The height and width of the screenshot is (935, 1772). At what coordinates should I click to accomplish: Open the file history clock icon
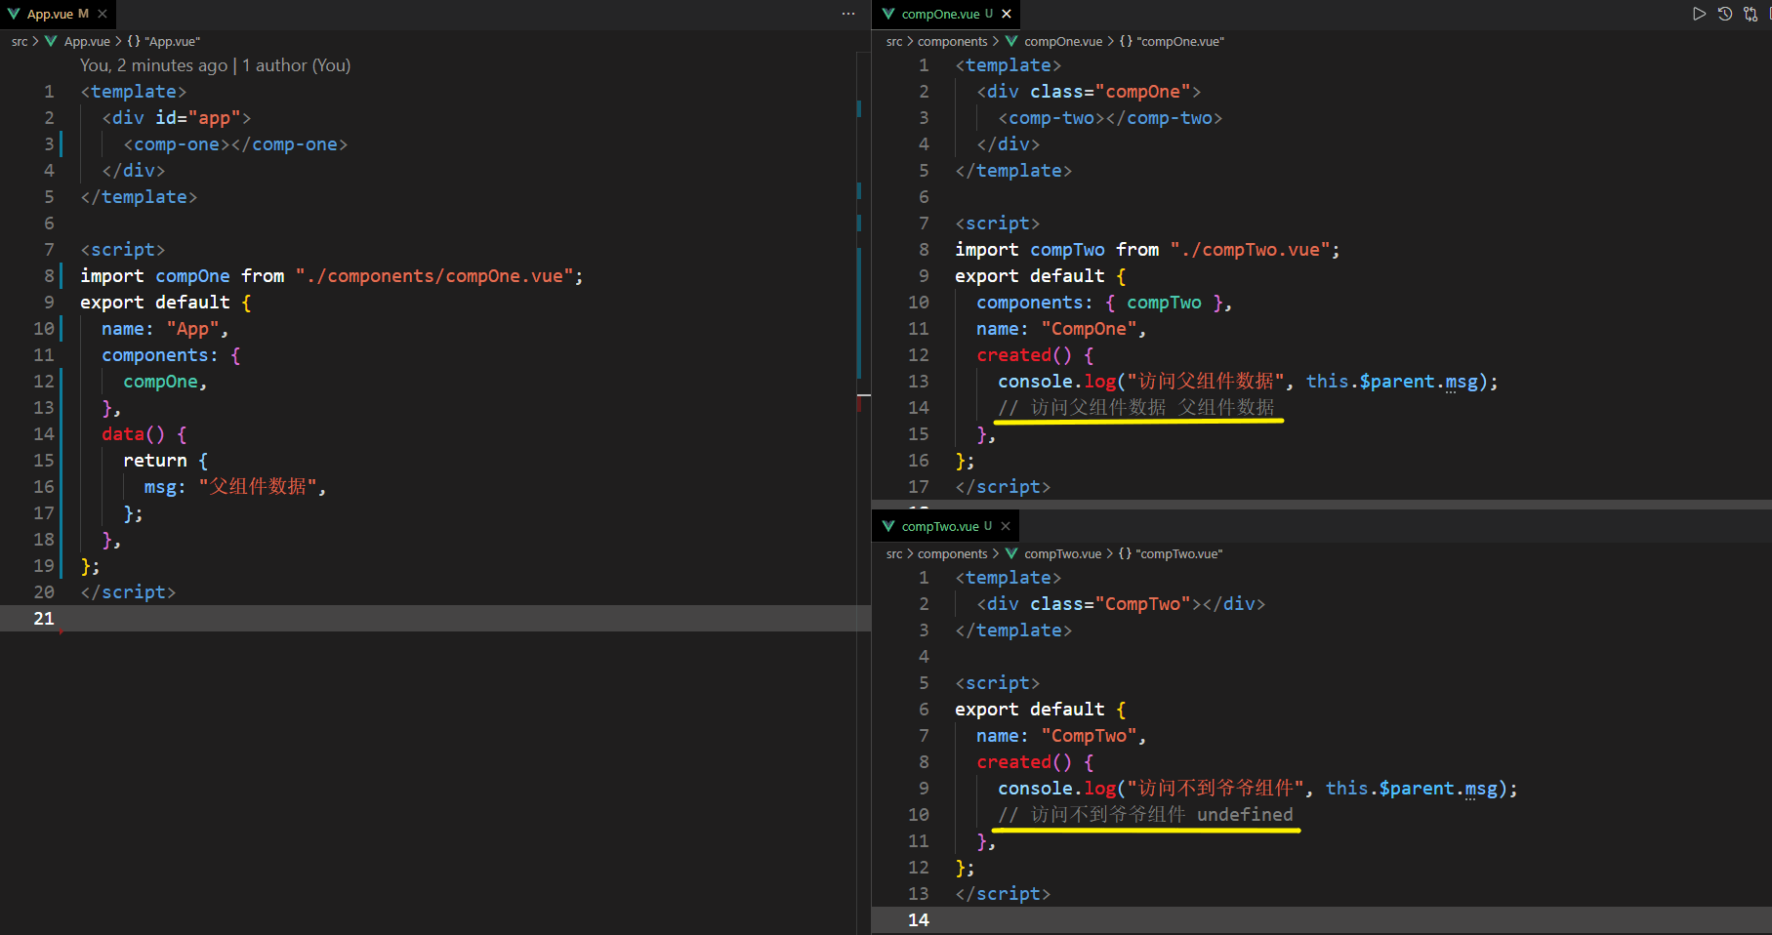(x=1725, y=14)
